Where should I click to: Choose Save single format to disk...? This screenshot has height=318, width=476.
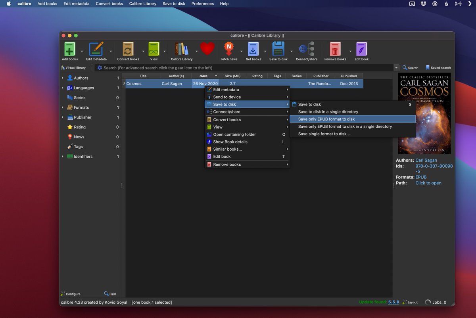[x=353, y=134]
